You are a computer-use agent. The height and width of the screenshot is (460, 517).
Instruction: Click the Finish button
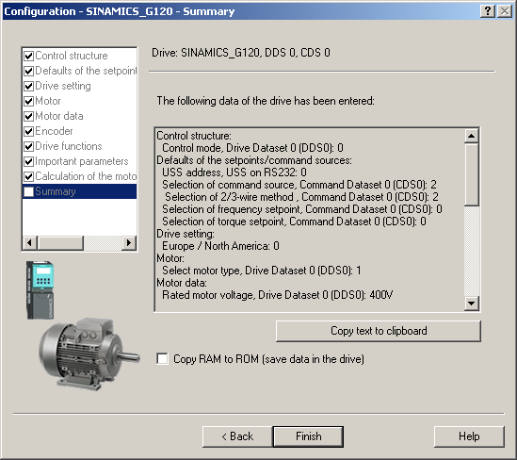click(308, 436)
